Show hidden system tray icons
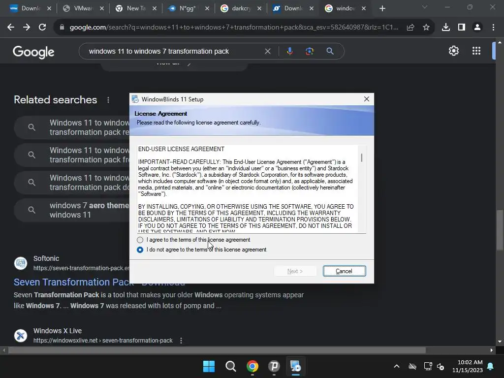Viewport: 504px width, 378px height. coord(397,366)
